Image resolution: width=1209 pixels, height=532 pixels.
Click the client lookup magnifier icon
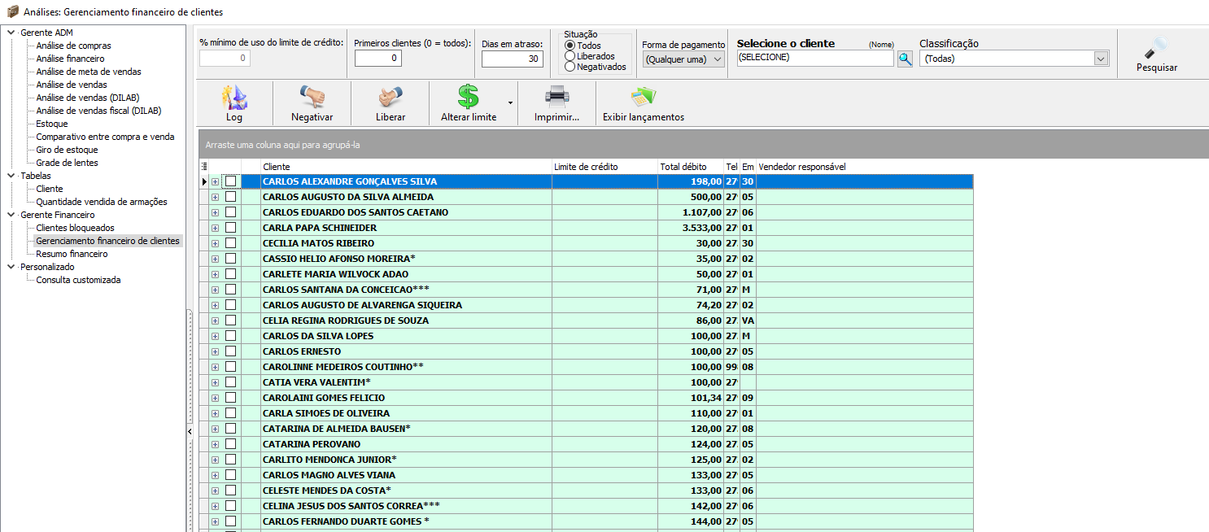[x=905, y=59]
